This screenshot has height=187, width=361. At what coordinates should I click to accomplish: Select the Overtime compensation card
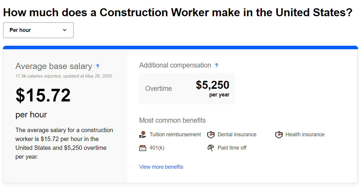pyautogui.click(x=187, y=88)
